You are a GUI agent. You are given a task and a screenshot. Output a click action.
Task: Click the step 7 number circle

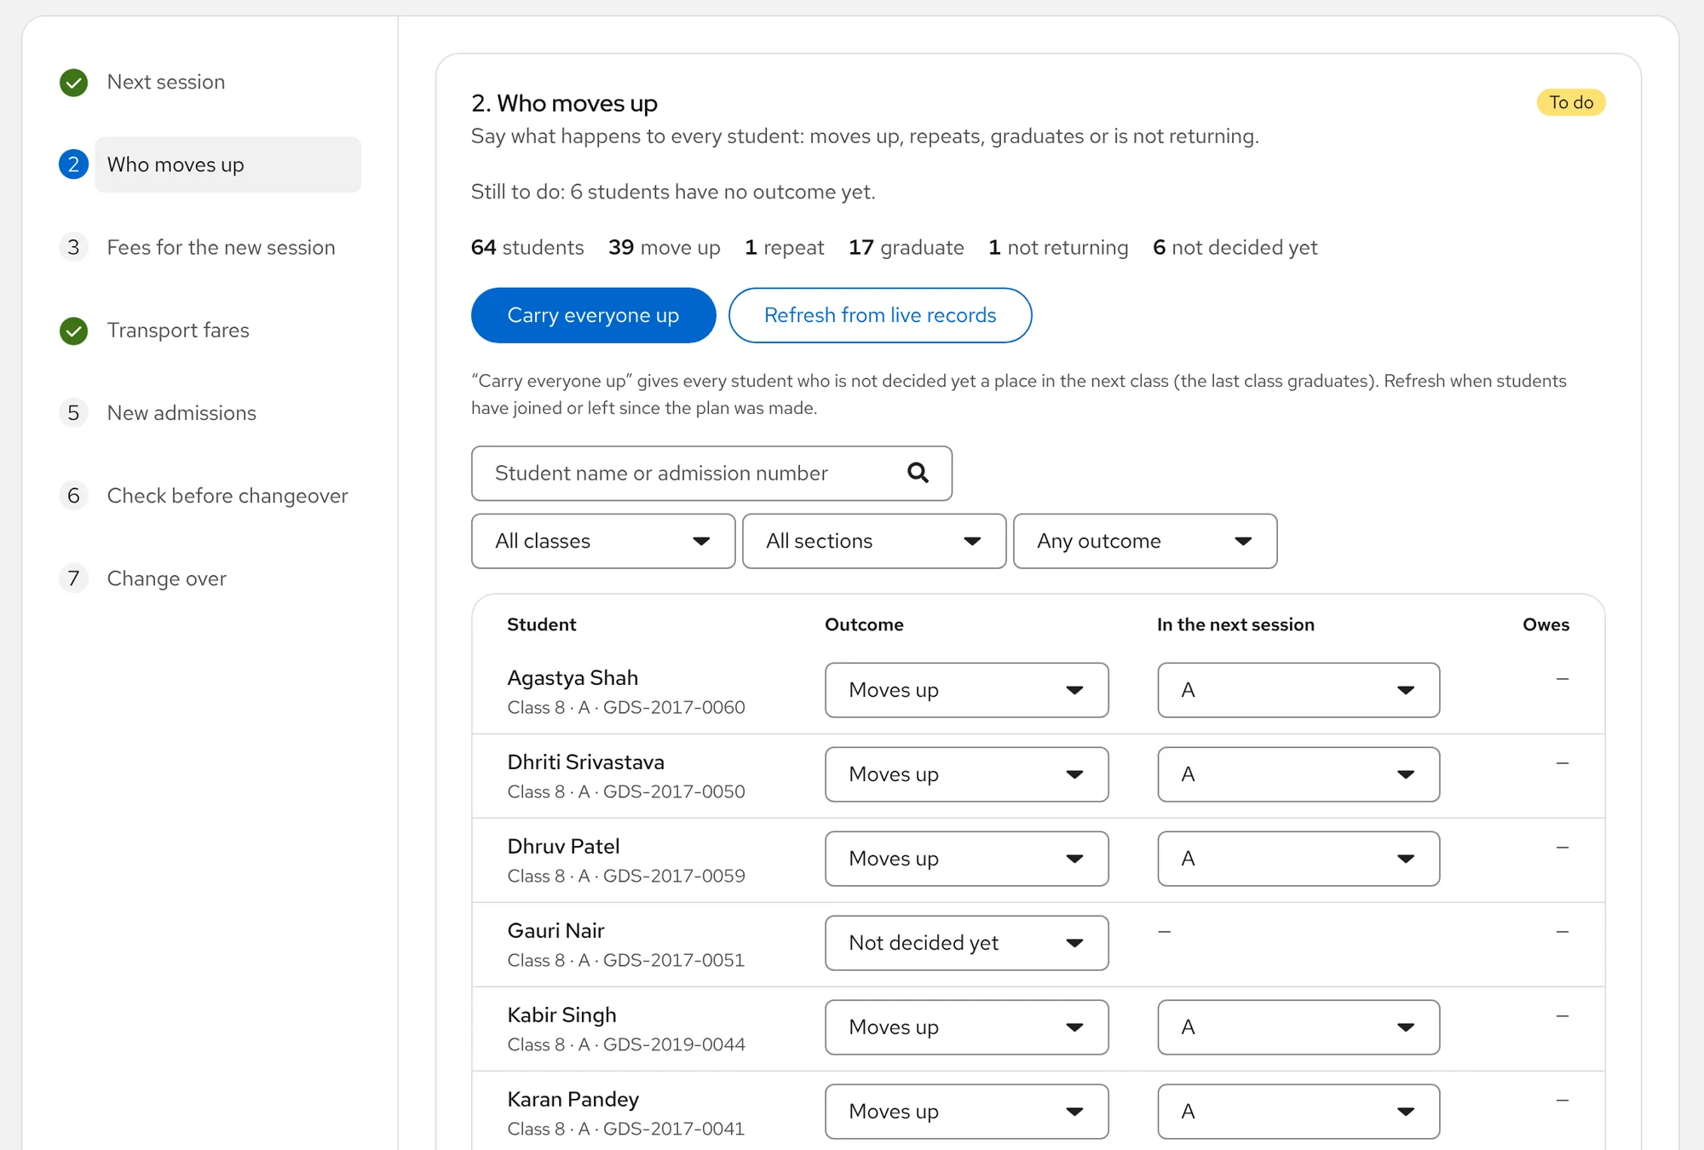[x=74, y=578]
